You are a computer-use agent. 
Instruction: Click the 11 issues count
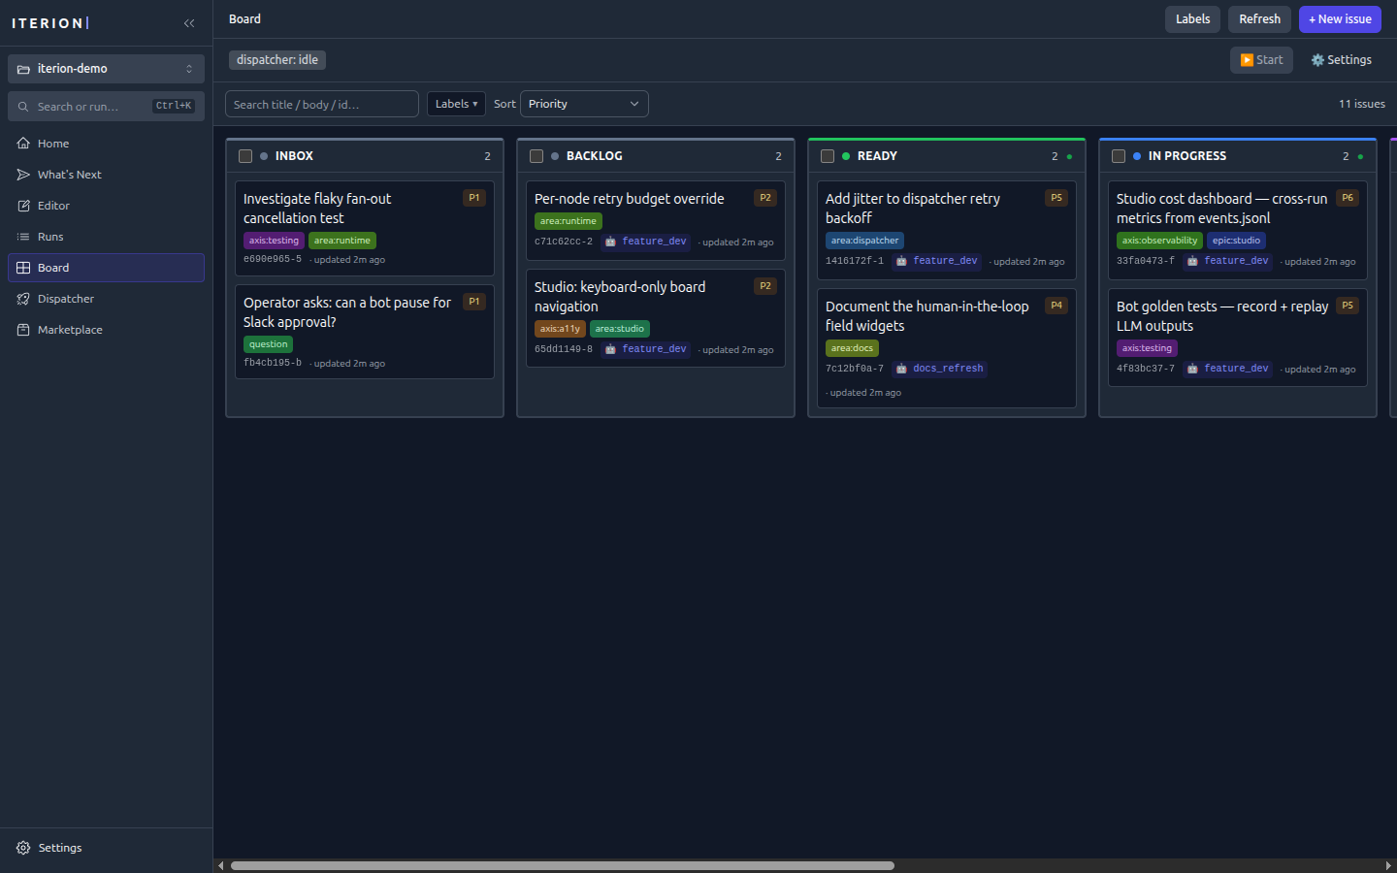pyautogui.click(x=1362, y=104)
